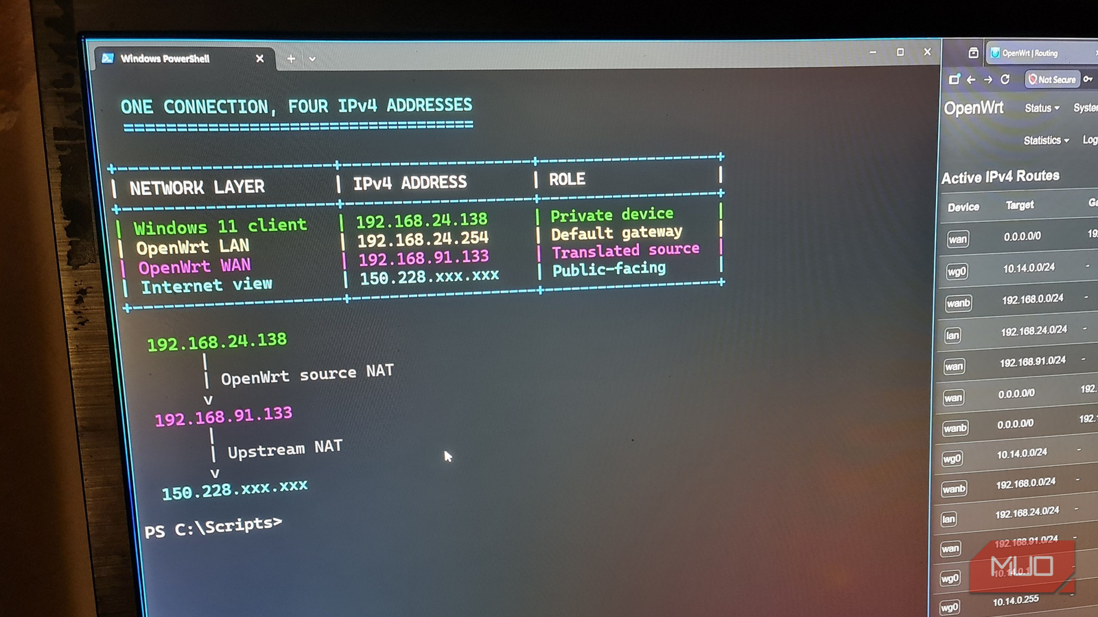Click the Not Secure site badge
The width and height of the screenshot is (1098, 617).
coord(1052,80)
